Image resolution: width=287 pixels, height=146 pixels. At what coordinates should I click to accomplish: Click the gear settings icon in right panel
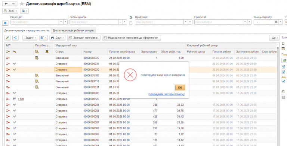[284, 98]
